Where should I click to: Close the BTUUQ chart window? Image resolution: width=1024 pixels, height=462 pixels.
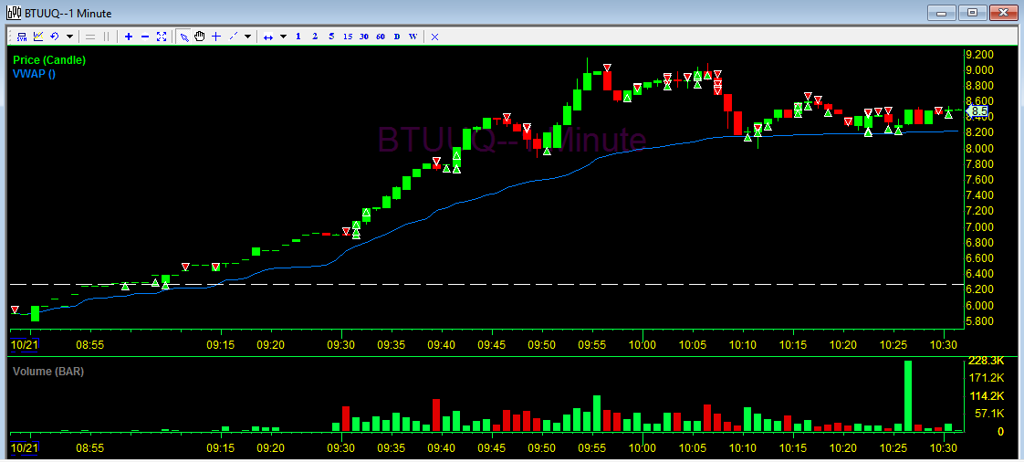tap(1003, 13)
